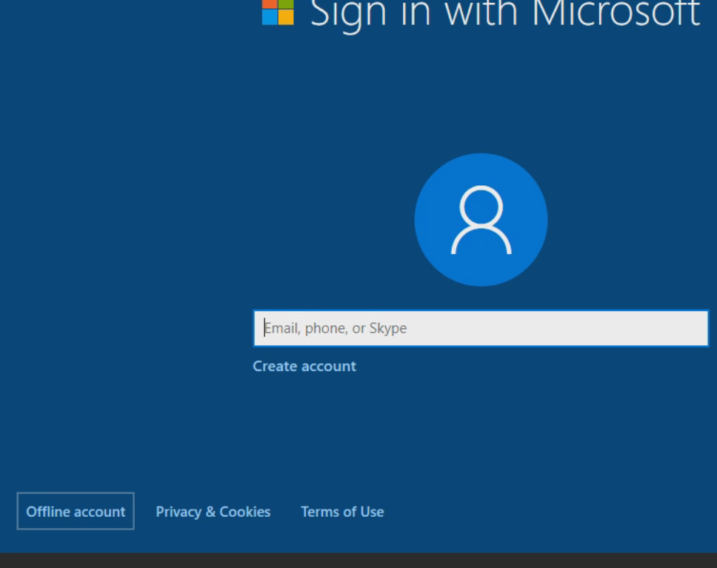Click the right end of the email input box

pos(696,328)
